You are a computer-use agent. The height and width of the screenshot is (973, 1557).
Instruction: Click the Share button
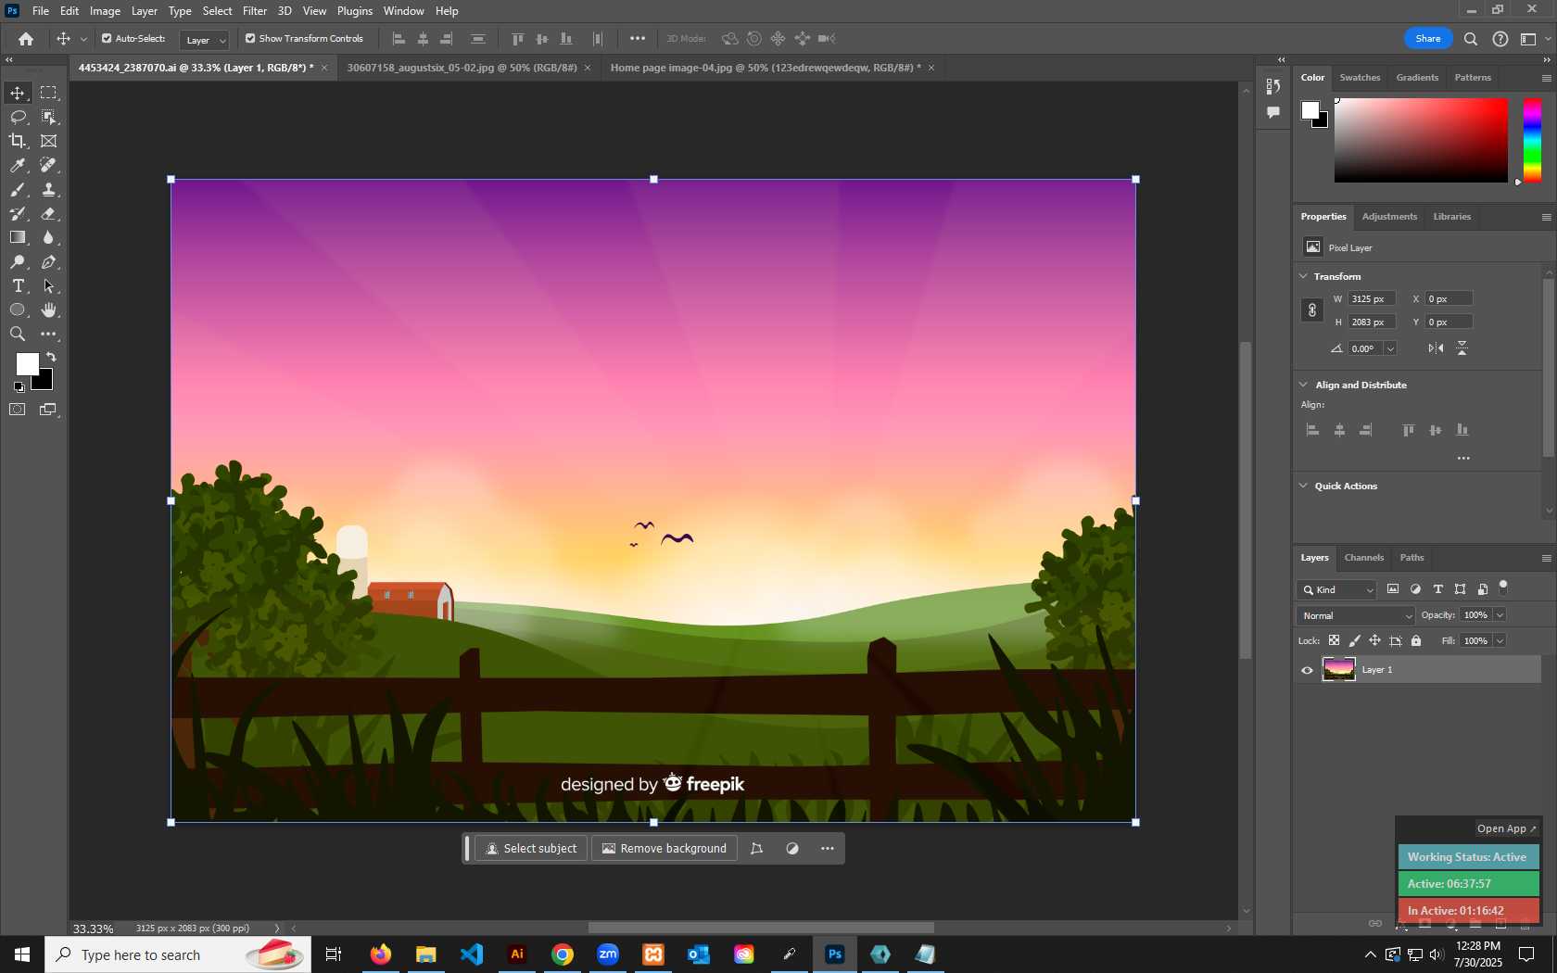(1427, 38)
